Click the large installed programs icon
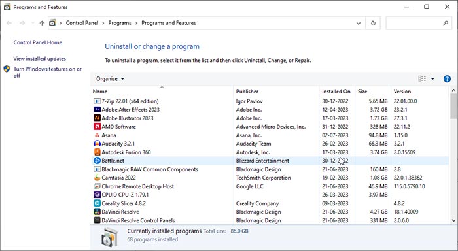Viewport: 458px width, 251px height. pos(109,237)
